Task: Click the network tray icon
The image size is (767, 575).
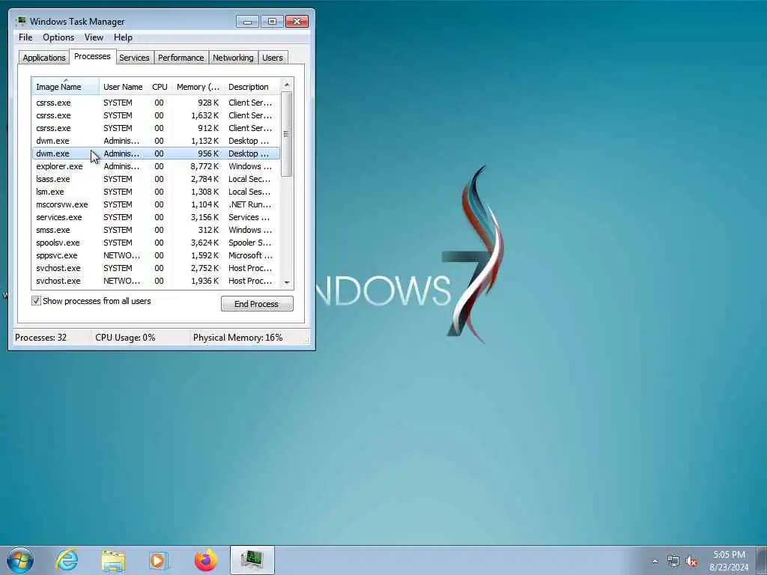Action: tap(673, 562)
